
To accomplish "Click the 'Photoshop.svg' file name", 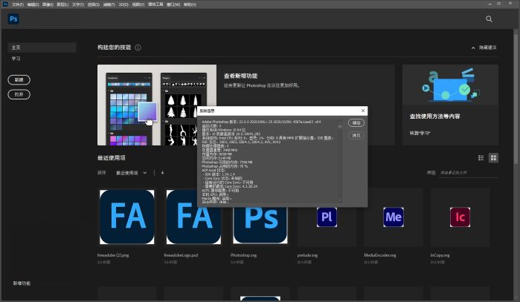I will click(243, 255).
